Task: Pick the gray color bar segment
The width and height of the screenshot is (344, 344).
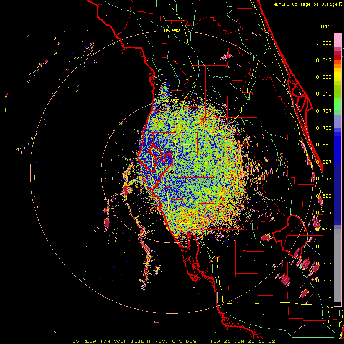Action: 338,266
